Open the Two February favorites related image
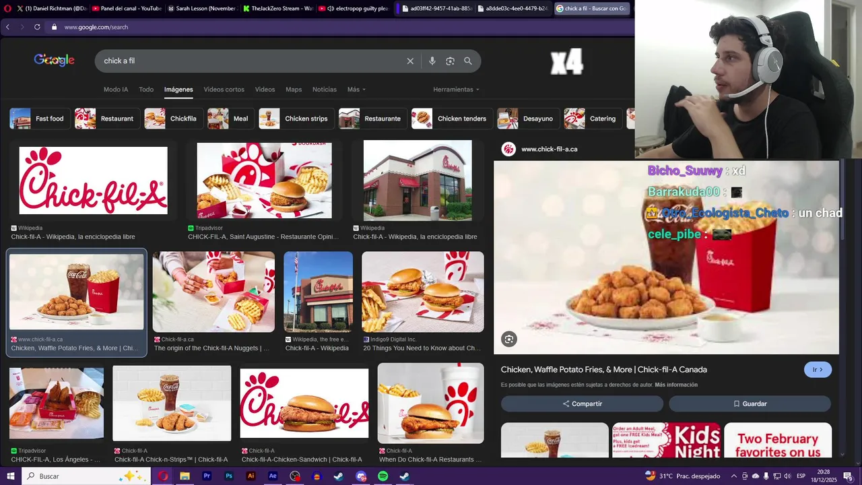 click(778, 441)
